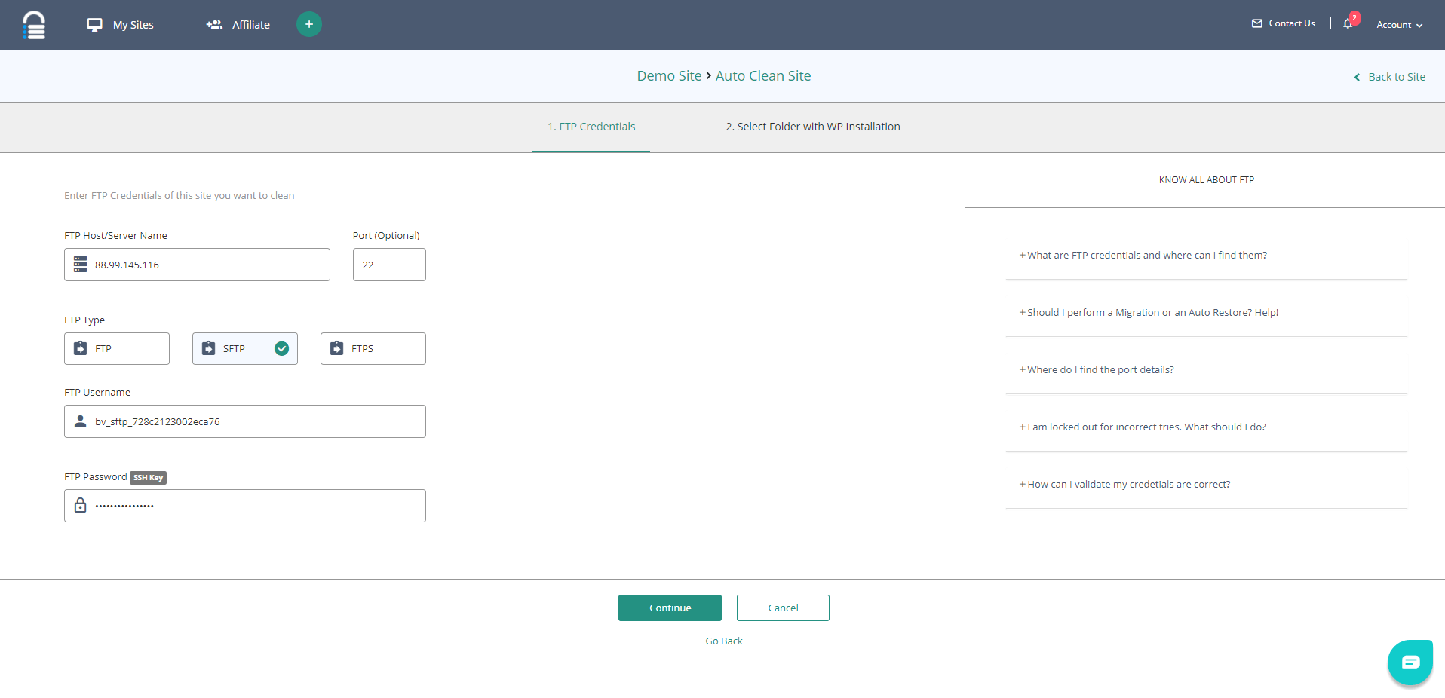Open the FTP Credentials step tab
This screenshot has width=1445, height=698.
pyautogui.click(x=591, y=127)
